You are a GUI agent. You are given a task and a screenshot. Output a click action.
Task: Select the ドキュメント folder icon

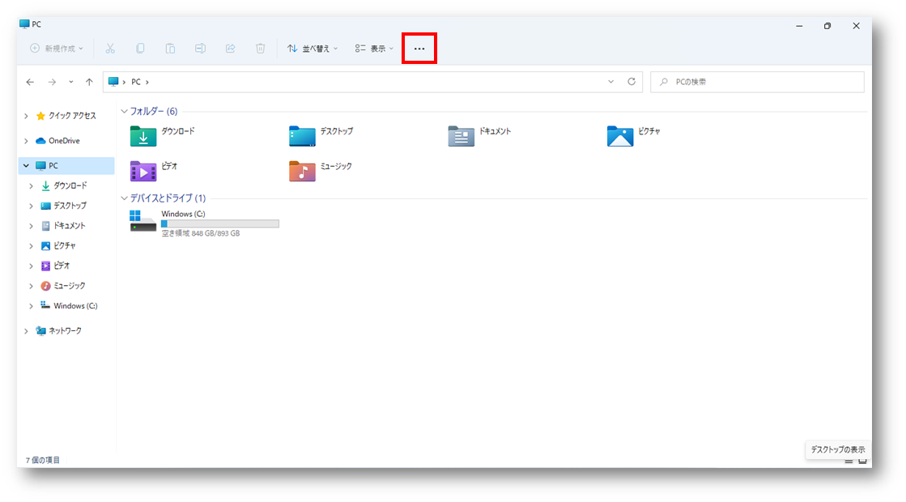coord(461,136)
